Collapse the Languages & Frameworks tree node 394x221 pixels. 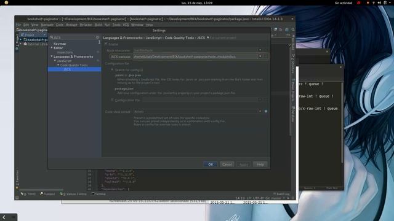tap(52, 56)
